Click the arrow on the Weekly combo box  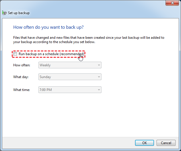pyautogui.click(x=99, y=65)
